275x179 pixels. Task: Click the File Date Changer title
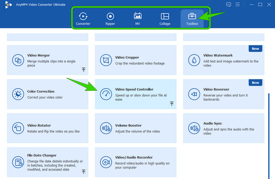[x=42, y=155]
